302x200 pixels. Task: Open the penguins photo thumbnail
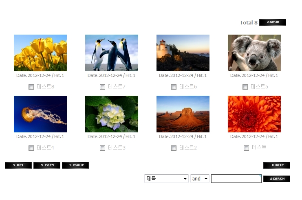point(112,53)
